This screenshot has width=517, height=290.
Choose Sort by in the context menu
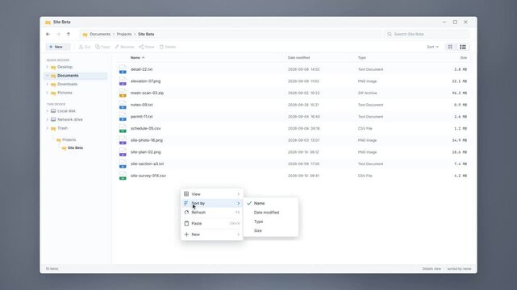(x=211, y=204)
